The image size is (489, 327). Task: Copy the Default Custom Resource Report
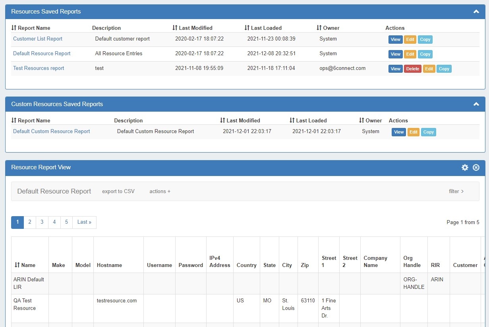pyautogui.click(x=428, y=132)
